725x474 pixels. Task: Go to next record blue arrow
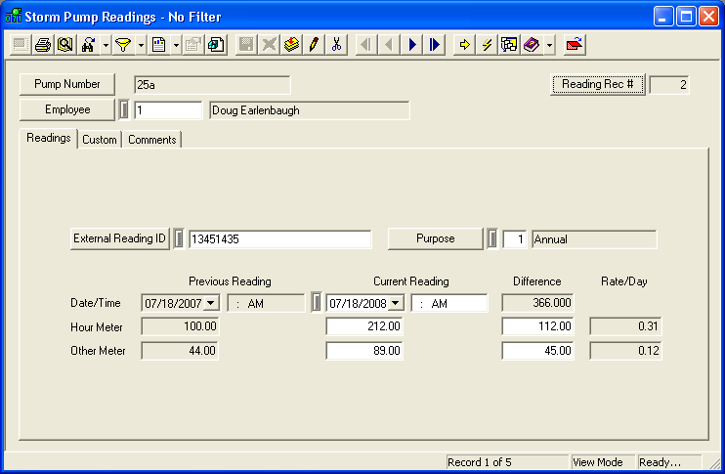click(x=411, y=45)
